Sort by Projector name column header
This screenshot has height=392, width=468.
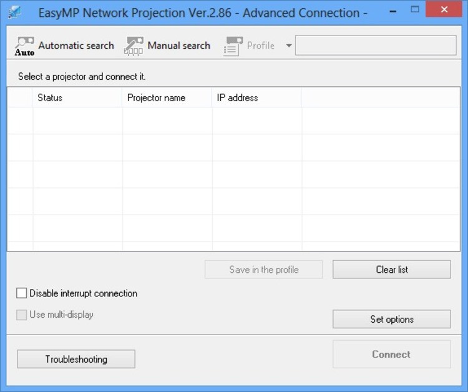point(167,97)
